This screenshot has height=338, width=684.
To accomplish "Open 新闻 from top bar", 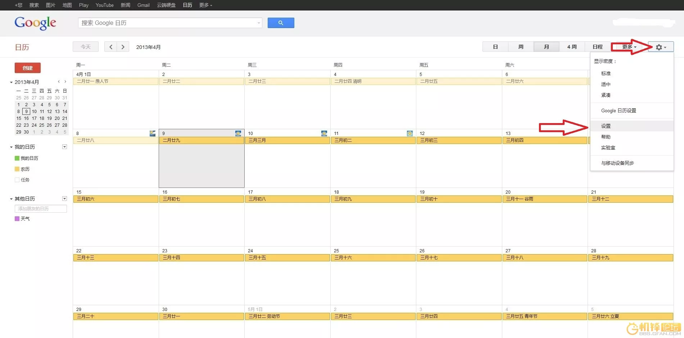I will [x=125, y=5].
